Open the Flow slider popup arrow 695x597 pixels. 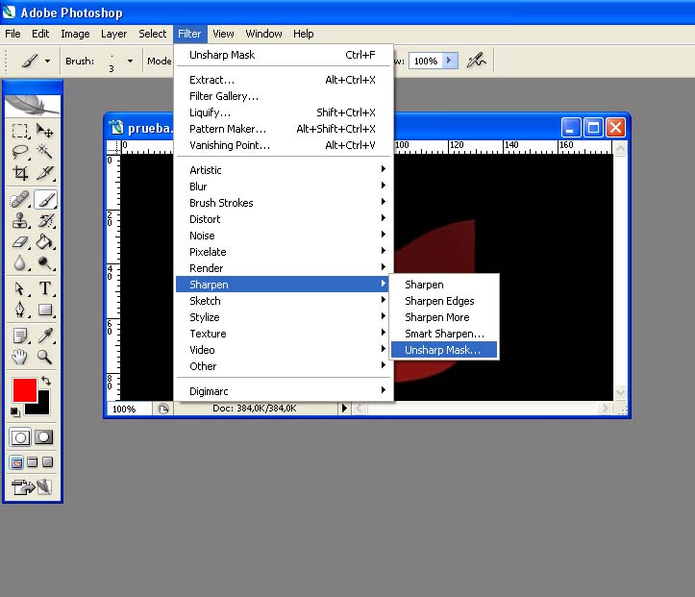tap(449, 61)
